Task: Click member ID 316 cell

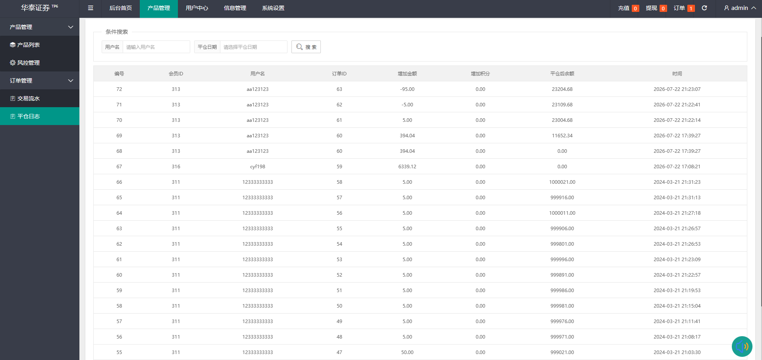Action: 176,167
